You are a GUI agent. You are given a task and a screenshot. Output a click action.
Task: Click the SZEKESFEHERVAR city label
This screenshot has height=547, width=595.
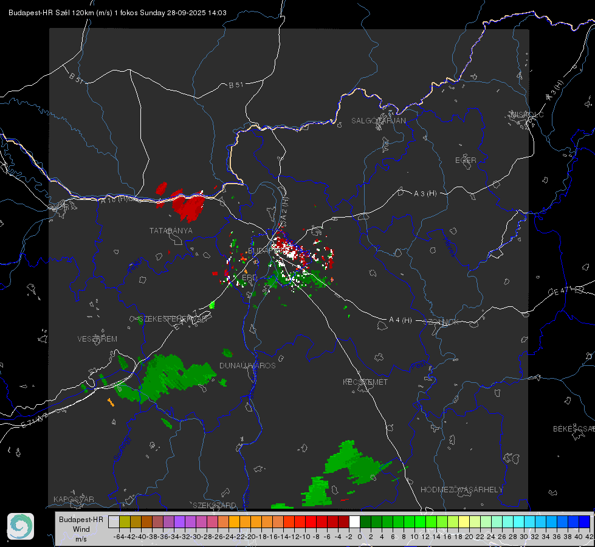pyautogui.click(x=173, y=319)
